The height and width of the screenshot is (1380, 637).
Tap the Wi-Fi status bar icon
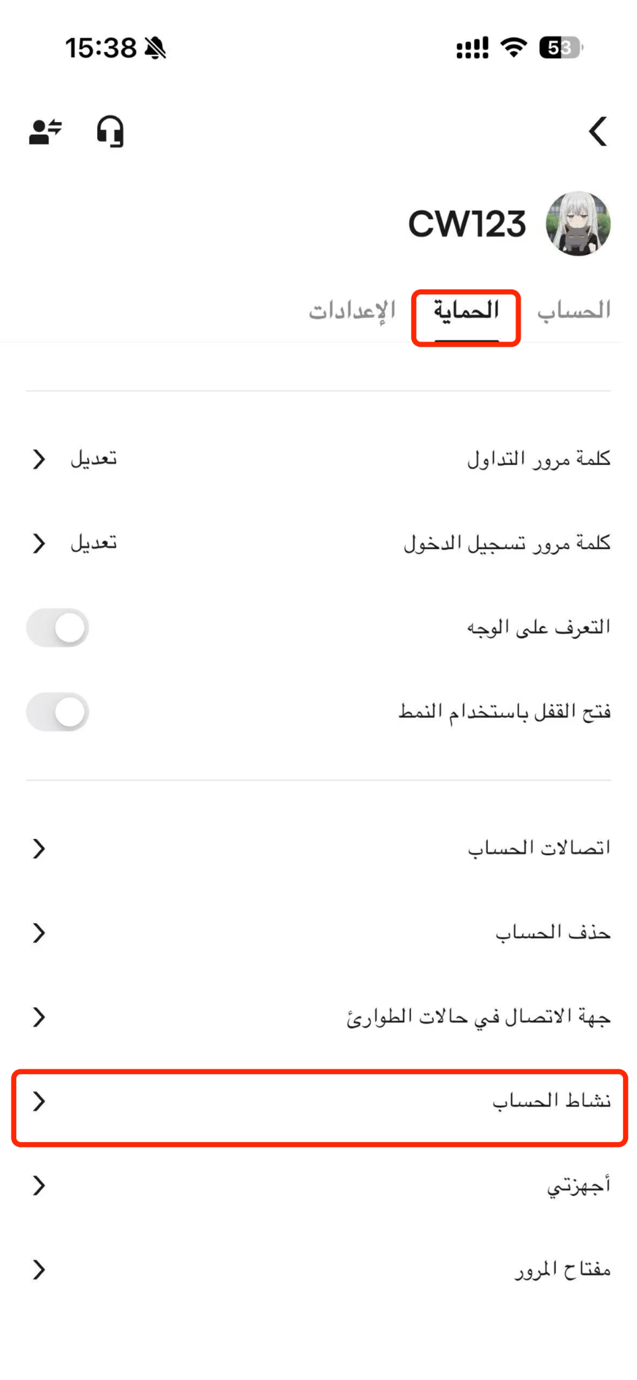(514, 48)
